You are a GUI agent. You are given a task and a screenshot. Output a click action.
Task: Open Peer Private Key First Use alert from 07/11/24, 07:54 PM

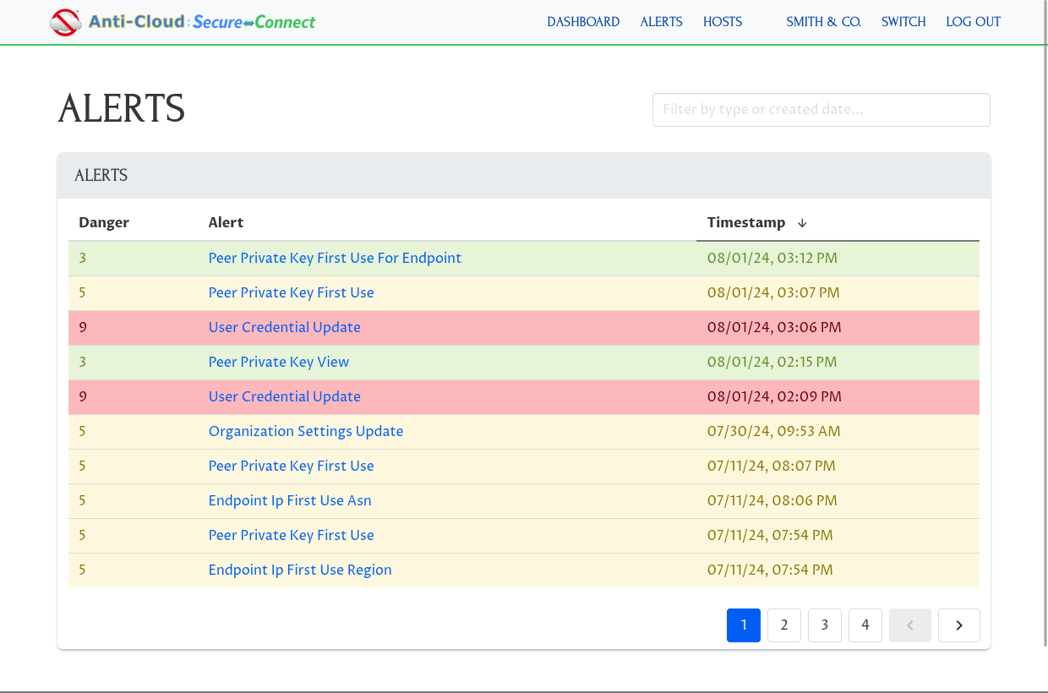(x=292, y=535)
